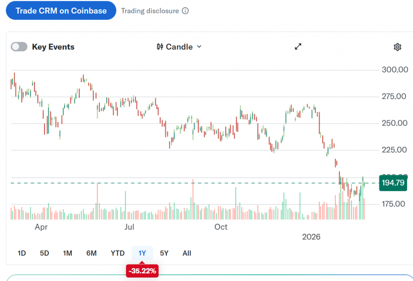Show the All time range

(187, 253)
